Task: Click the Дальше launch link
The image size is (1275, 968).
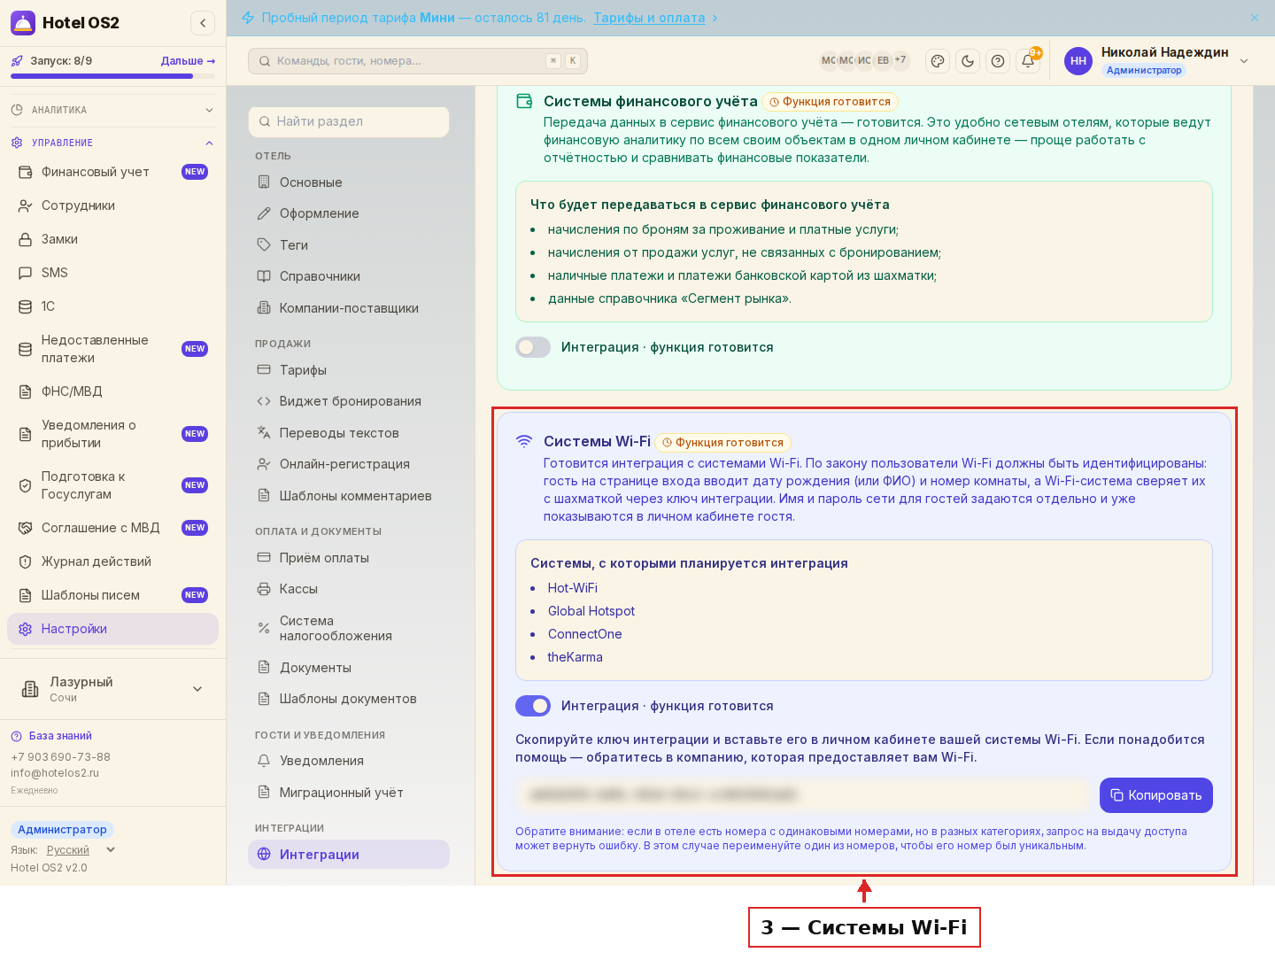Action: pyautogui.click(x=188, y=61)
